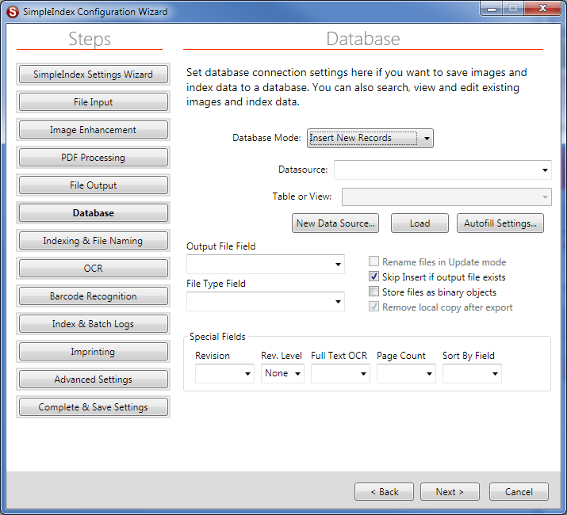The image size is (567, 515).
Task: Open the Image Enhancement step
Action: [x=94, y=130]
